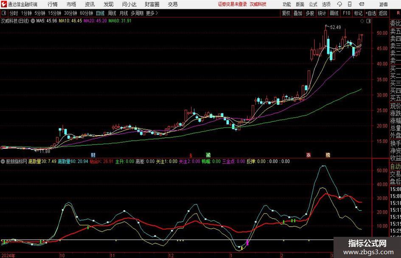401x258 pixels.
Task: Switch to the 周线 weekly tab
Action: [112, 13]
